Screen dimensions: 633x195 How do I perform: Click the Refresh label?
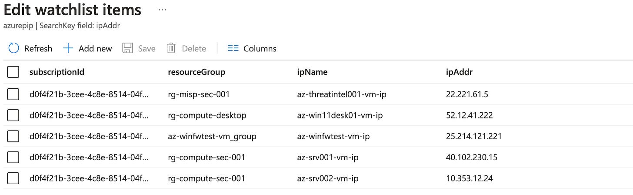point(38,48)
